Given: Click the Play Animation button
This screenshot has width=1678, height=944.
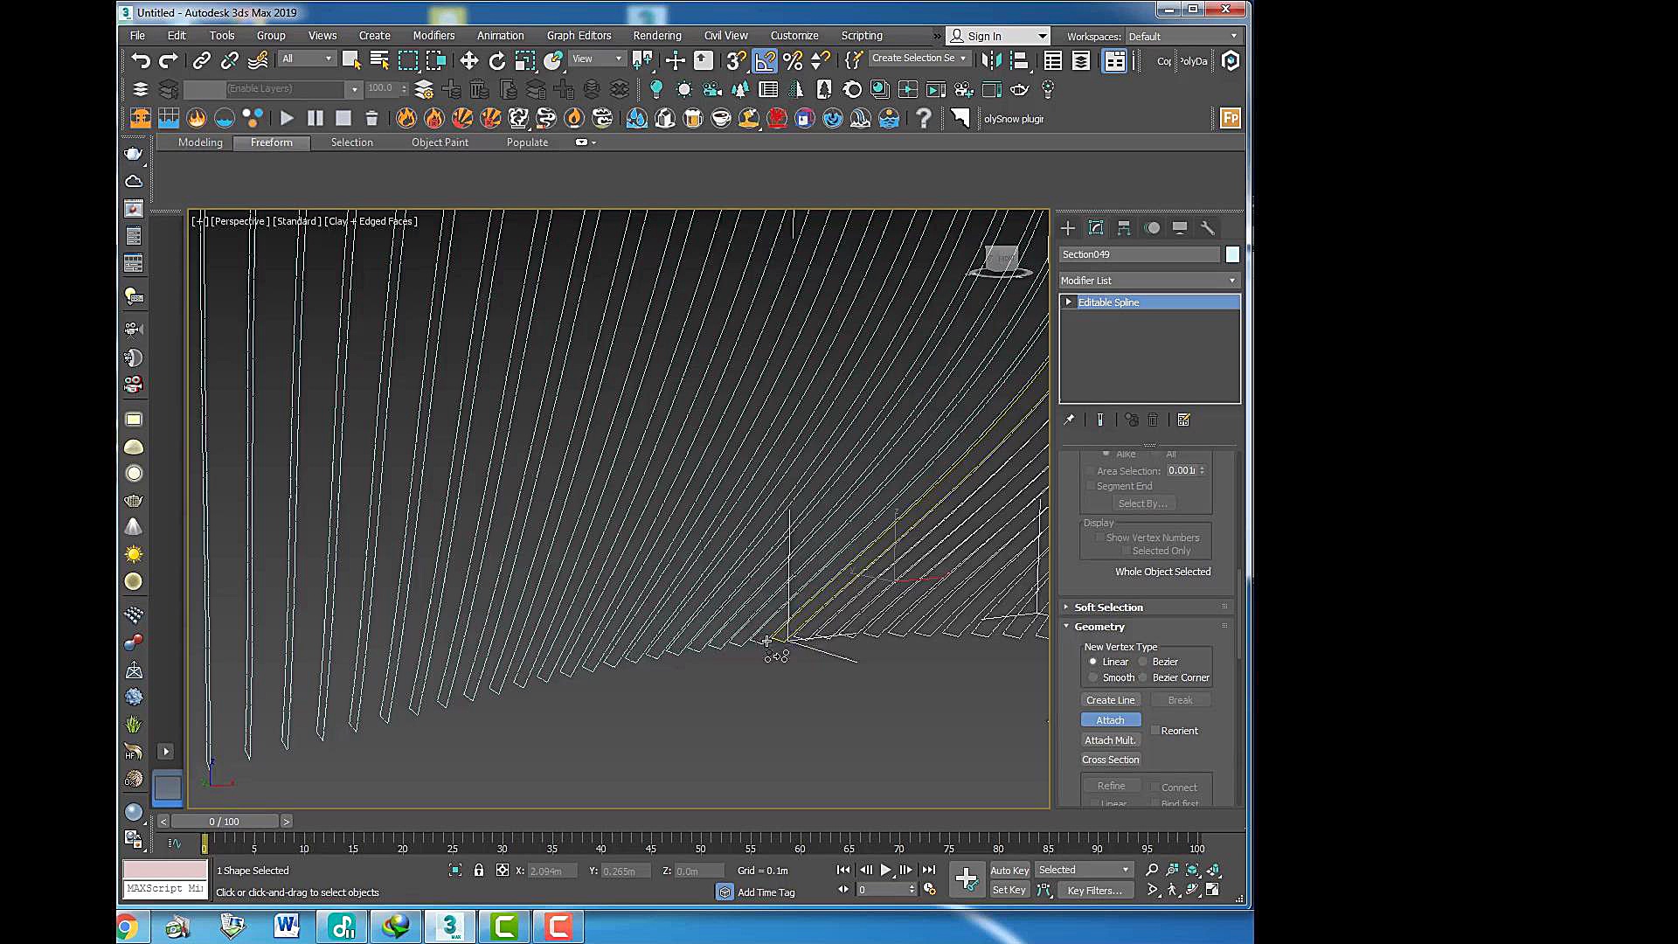Looking at the screenshot, I should pyautogui.click(x=885, y=870).
